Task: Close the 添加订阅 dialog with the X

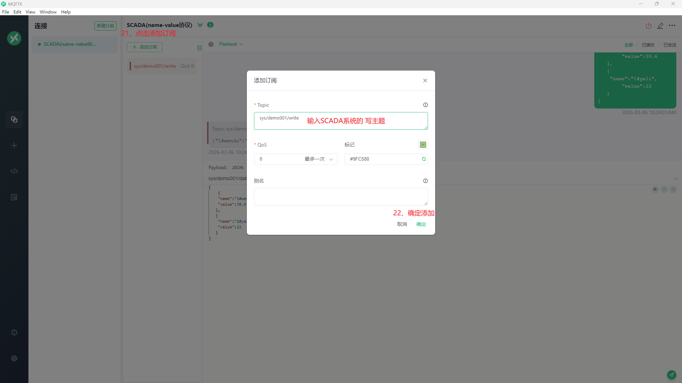Action: tap(425, 81)
